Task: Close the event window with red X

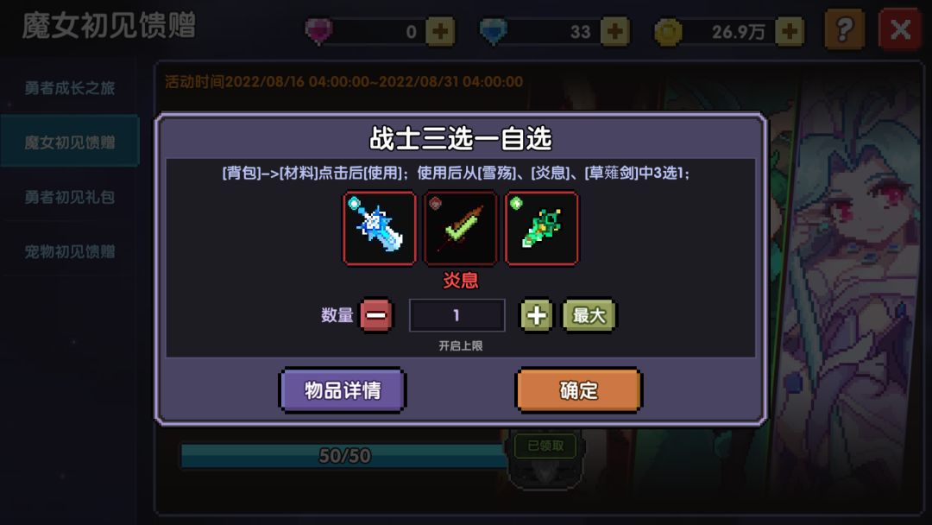Action: (x=900, y=29)
